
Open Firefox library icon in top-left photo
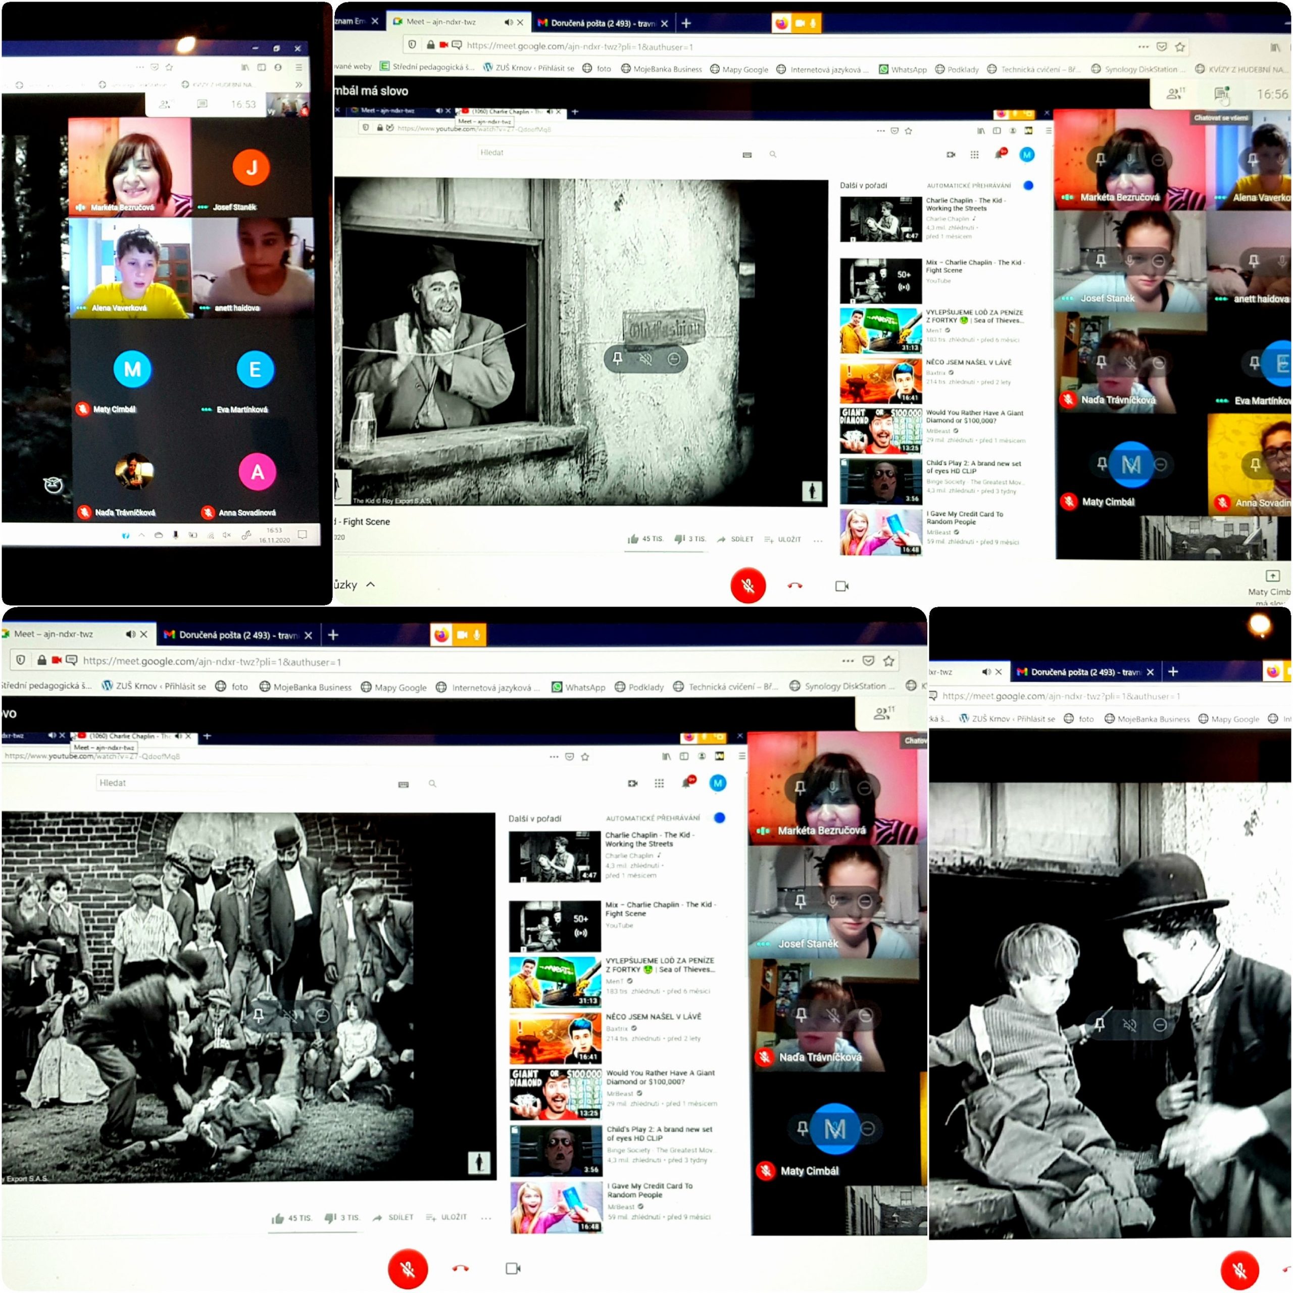245,67
